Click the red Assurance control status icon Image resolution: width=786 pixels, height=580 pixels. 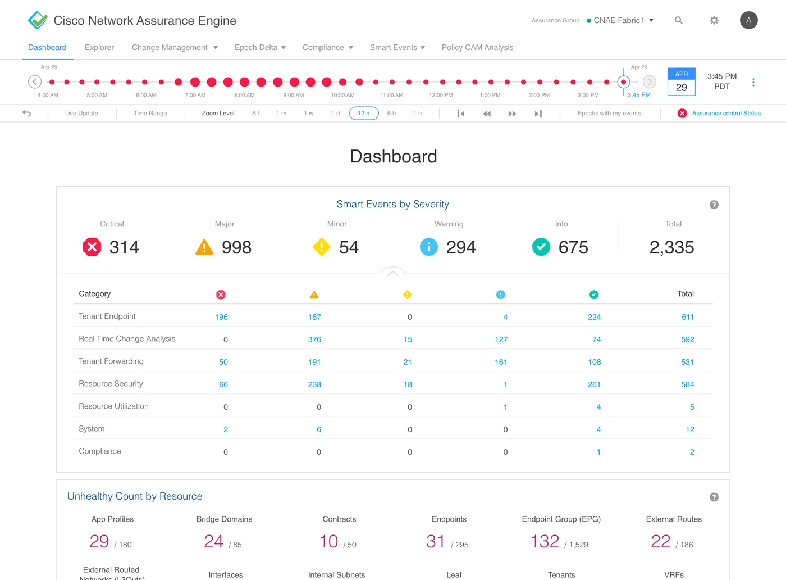point(682,113)
